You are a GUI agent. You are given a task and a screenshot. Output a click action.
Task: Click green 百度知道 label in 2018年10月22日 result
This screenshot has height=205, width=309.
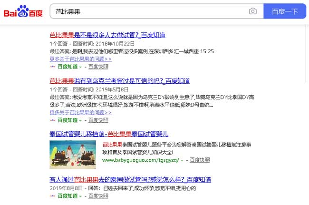(68, 67)
